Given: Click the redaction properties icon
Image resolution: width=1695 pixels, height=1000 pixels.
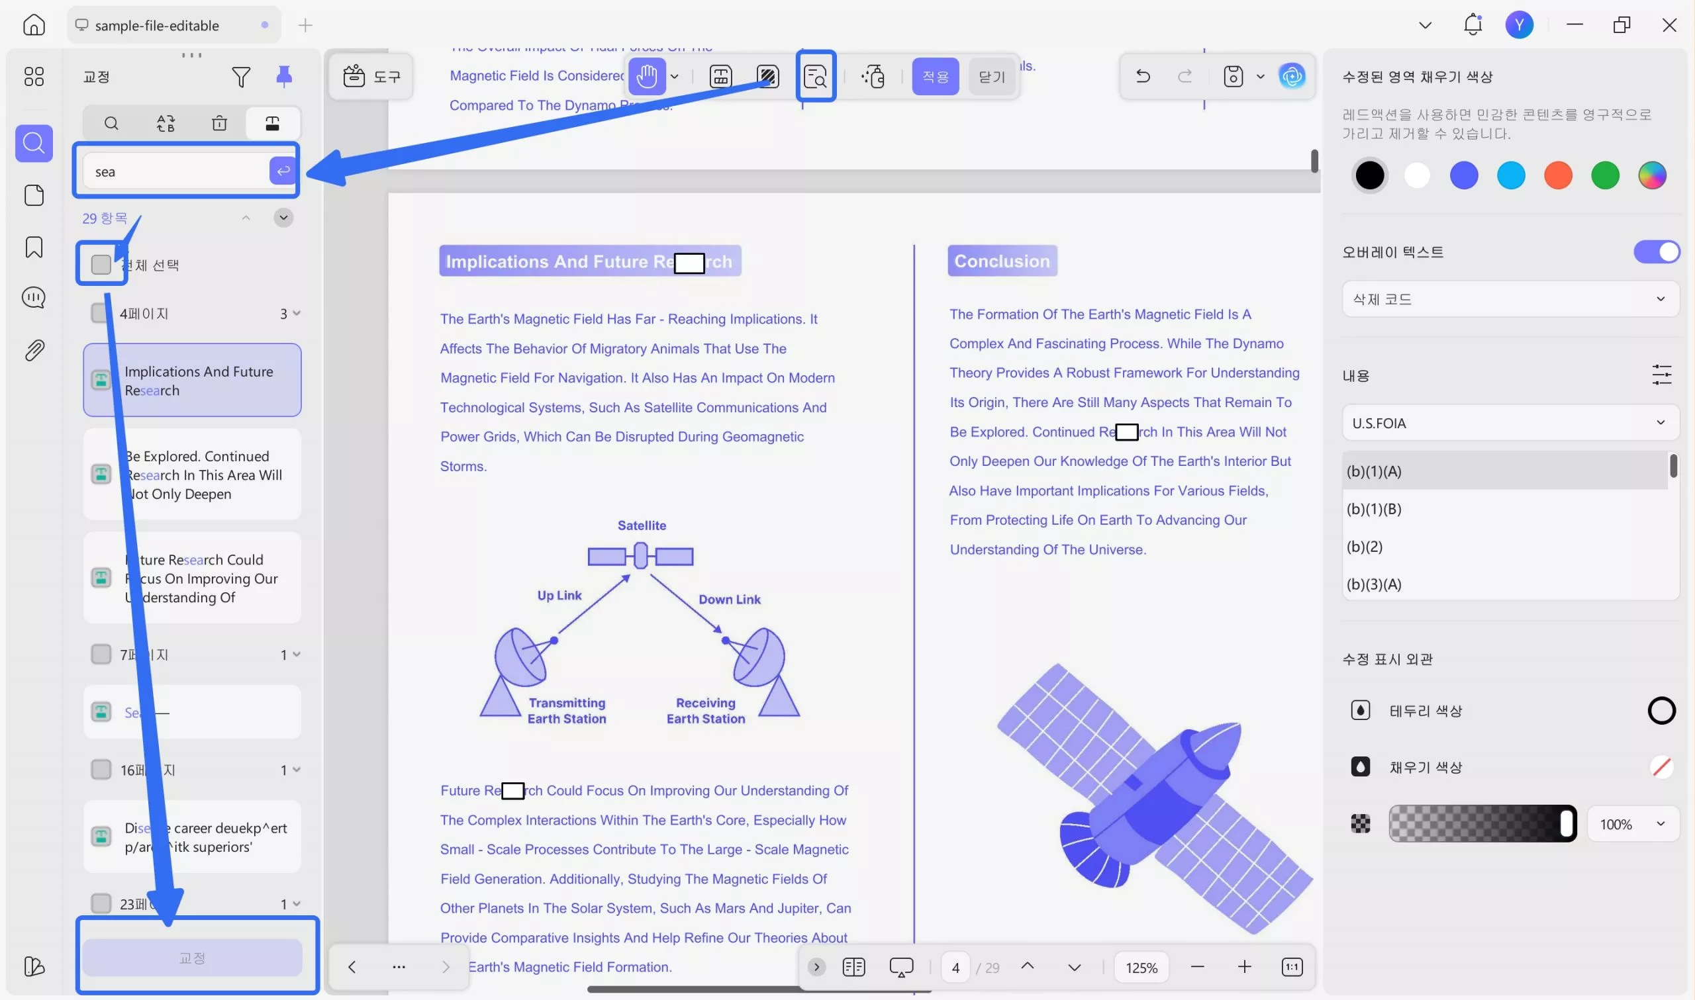Looking at the screenshot, I should (873, 76).
